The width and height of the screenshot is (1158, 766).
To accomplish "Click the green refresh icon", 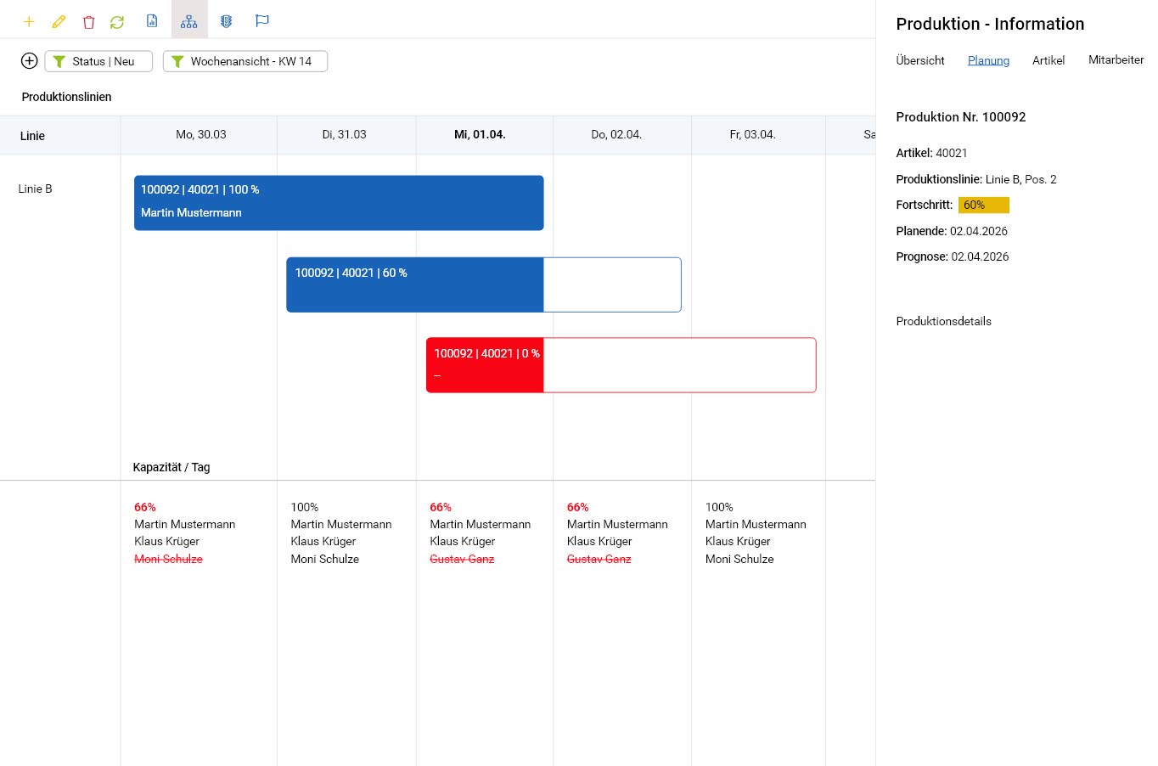I will pos(117,21).
